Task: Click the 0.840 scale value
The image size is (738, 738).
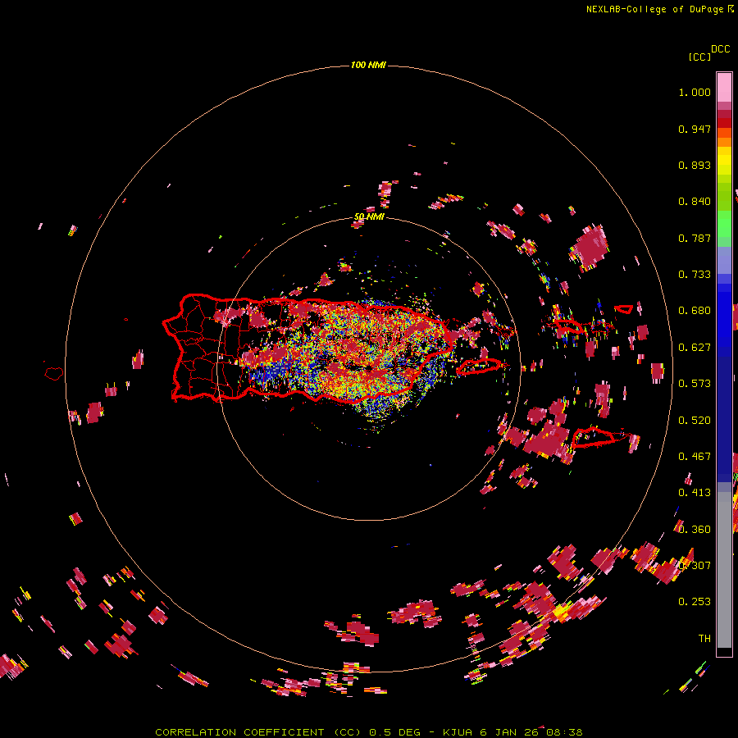Action: pos(695,202)
